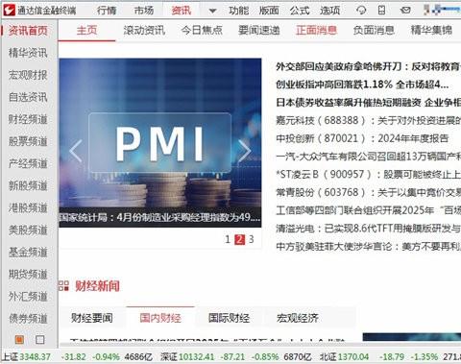This screenshot has height=364, width=461.
Task: Switch to the 滚动资讯 tab
Action: (x=144, y=31)
